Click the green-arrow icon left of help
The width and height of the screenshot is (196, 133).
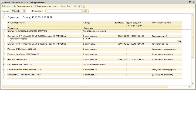tap(79, 6)
